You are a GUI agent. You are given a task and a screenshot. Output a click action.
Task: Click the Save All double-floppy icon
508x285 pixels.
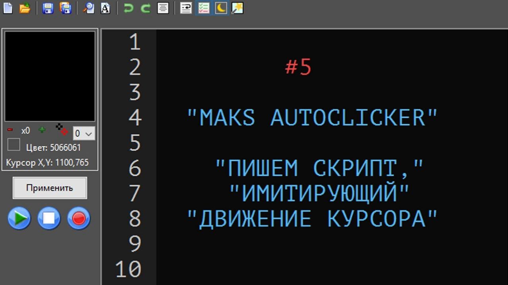(66, 8)
